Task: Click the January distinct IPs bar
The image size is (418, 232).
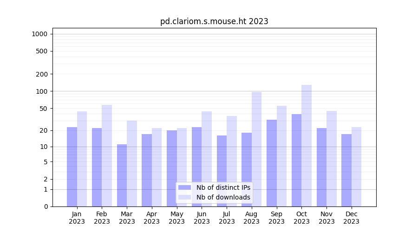Action: (72, 167)
